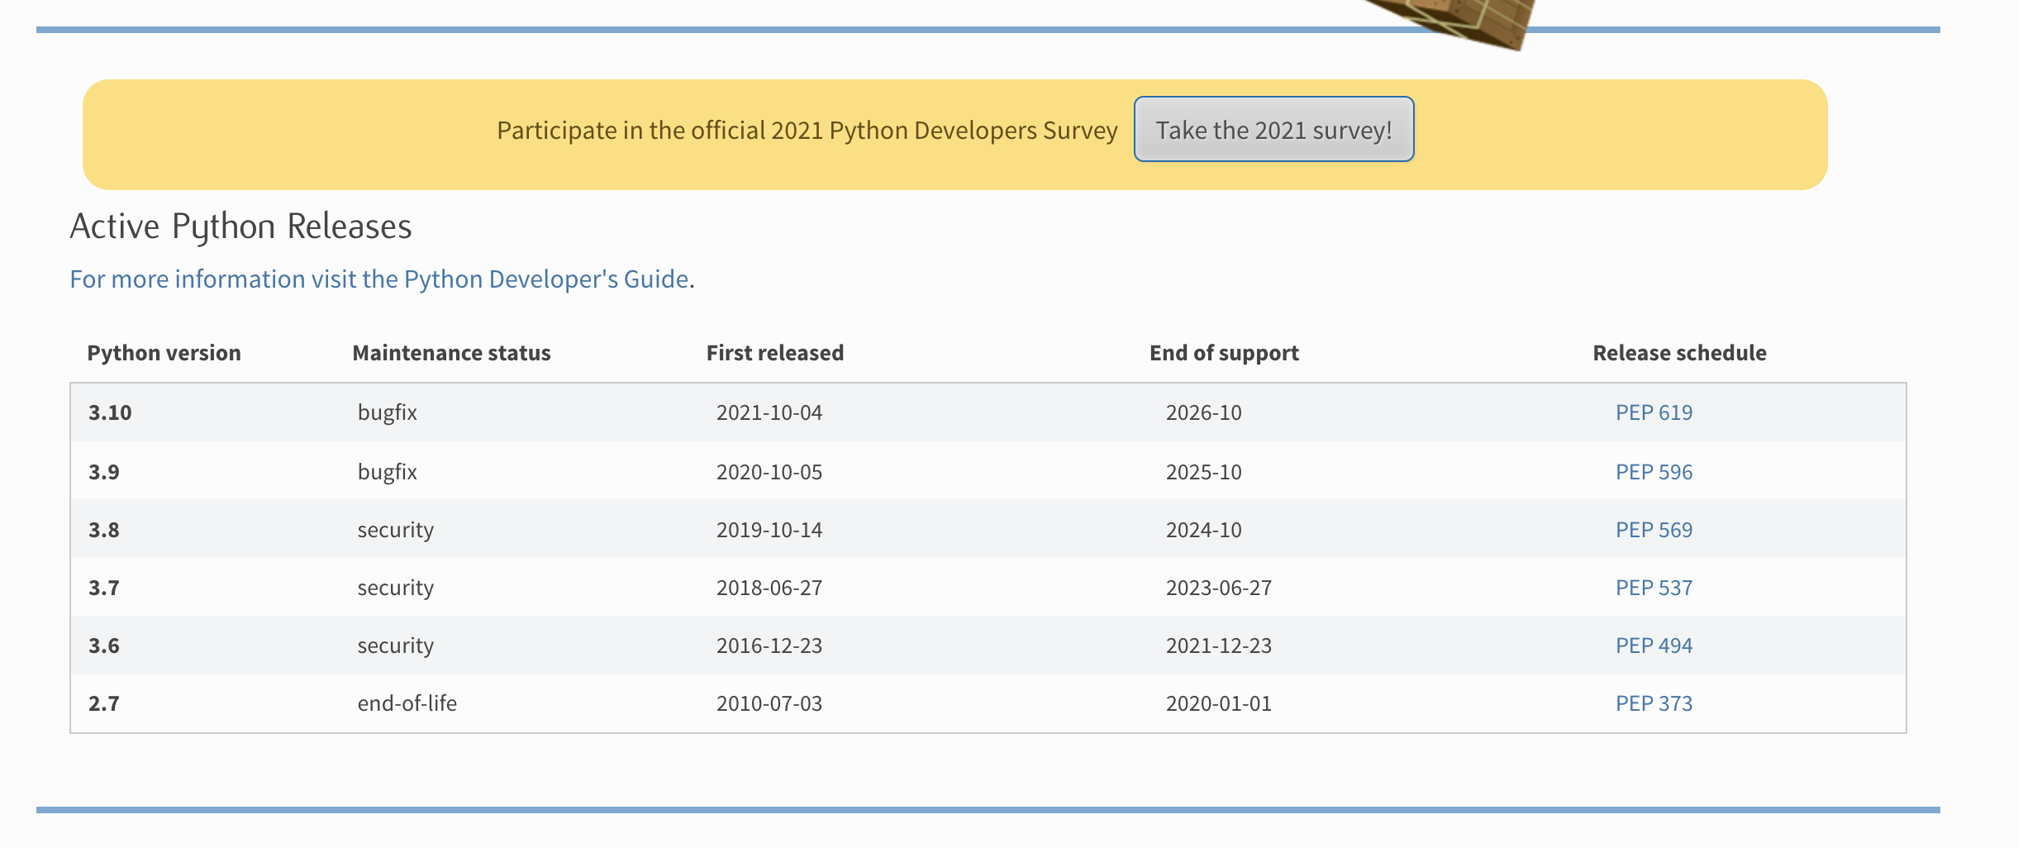The height and width of the screenshot is (848, 2018).
Task: Click the Active Python Releases heading
Action: (240, 226)
